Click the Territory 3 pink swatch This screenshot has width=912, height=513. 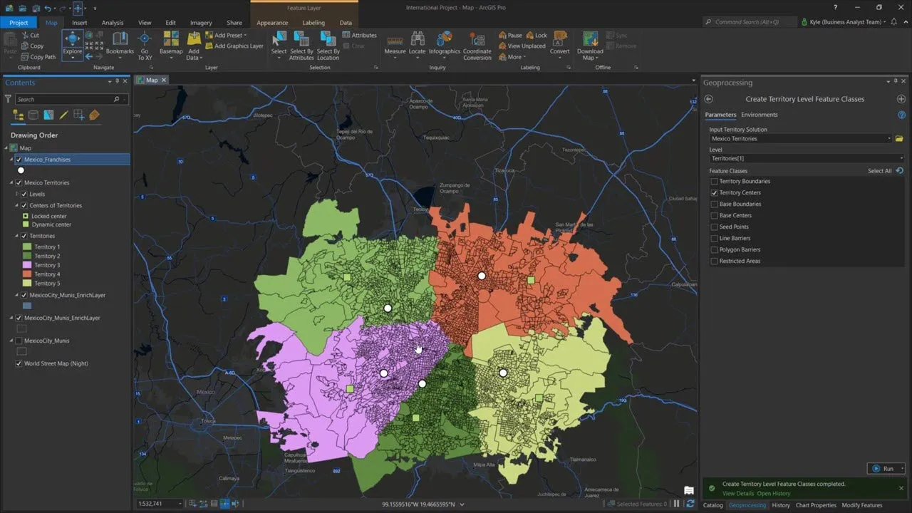click(x=28, y=265)
